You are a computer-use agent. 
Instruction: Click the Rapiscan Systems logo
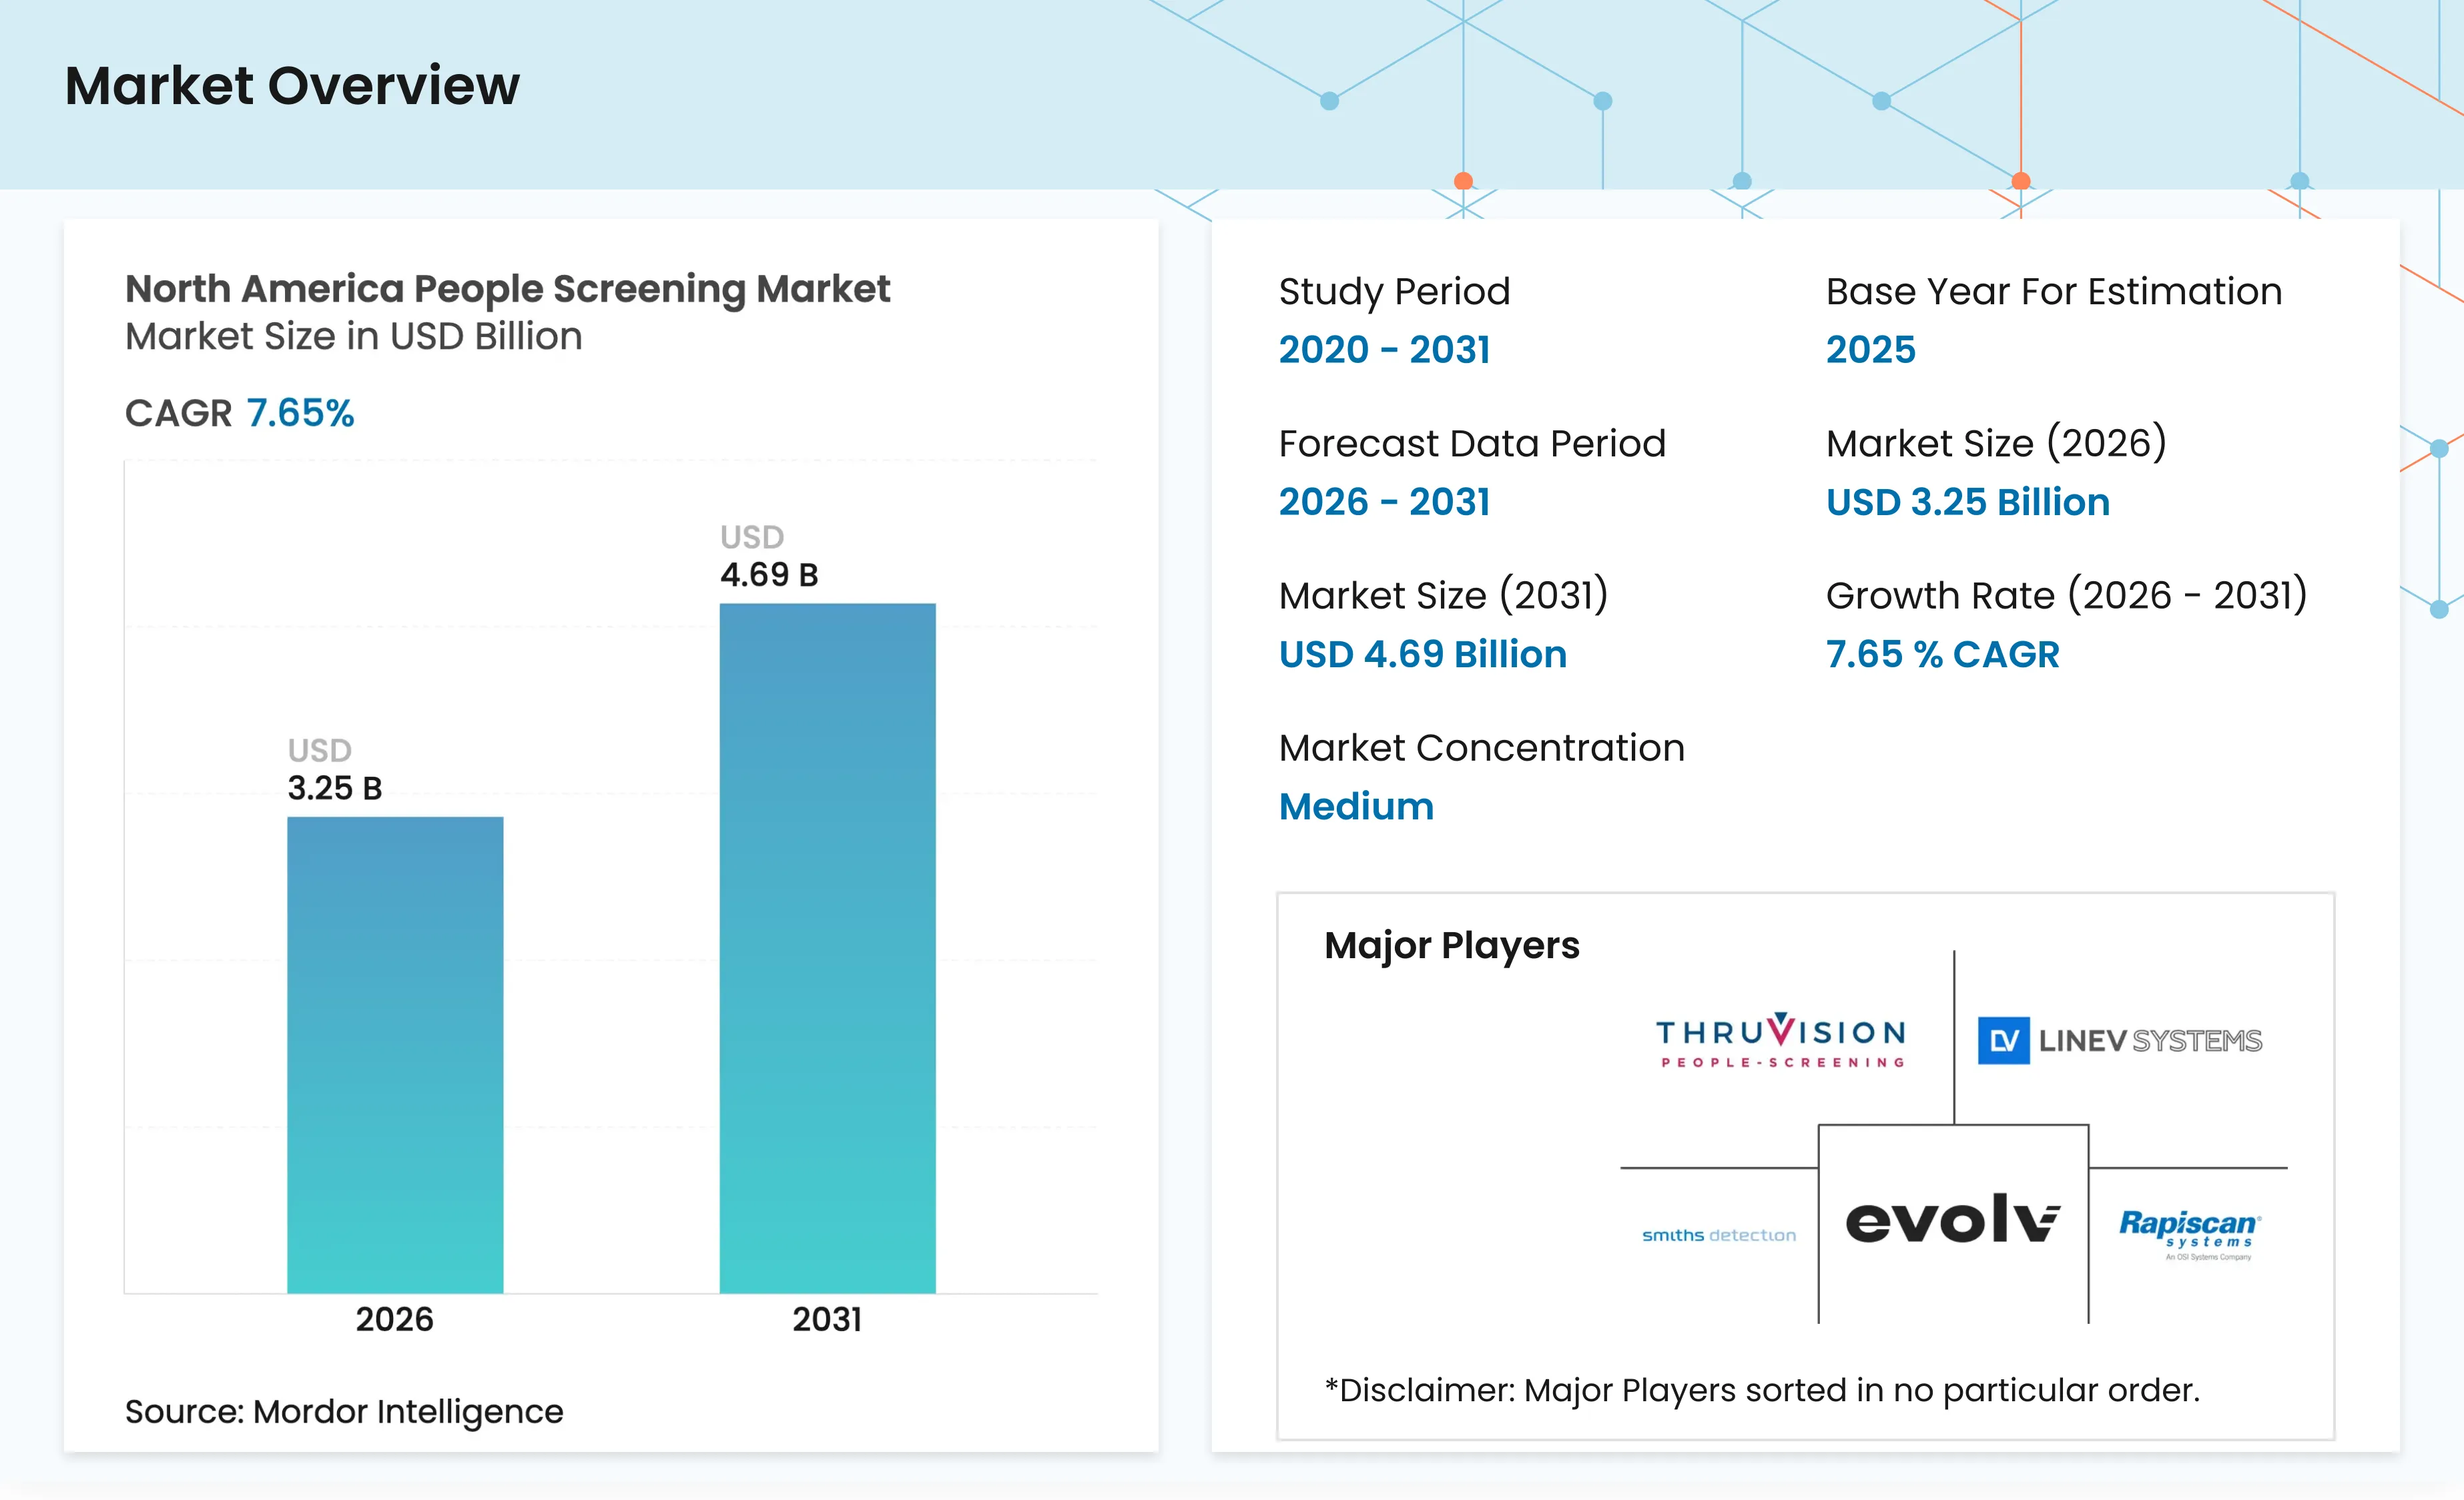2190,1235
